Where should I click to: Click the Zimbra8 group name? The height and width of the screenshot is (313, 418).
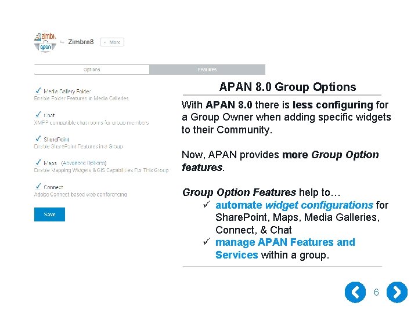click(81, 42)
